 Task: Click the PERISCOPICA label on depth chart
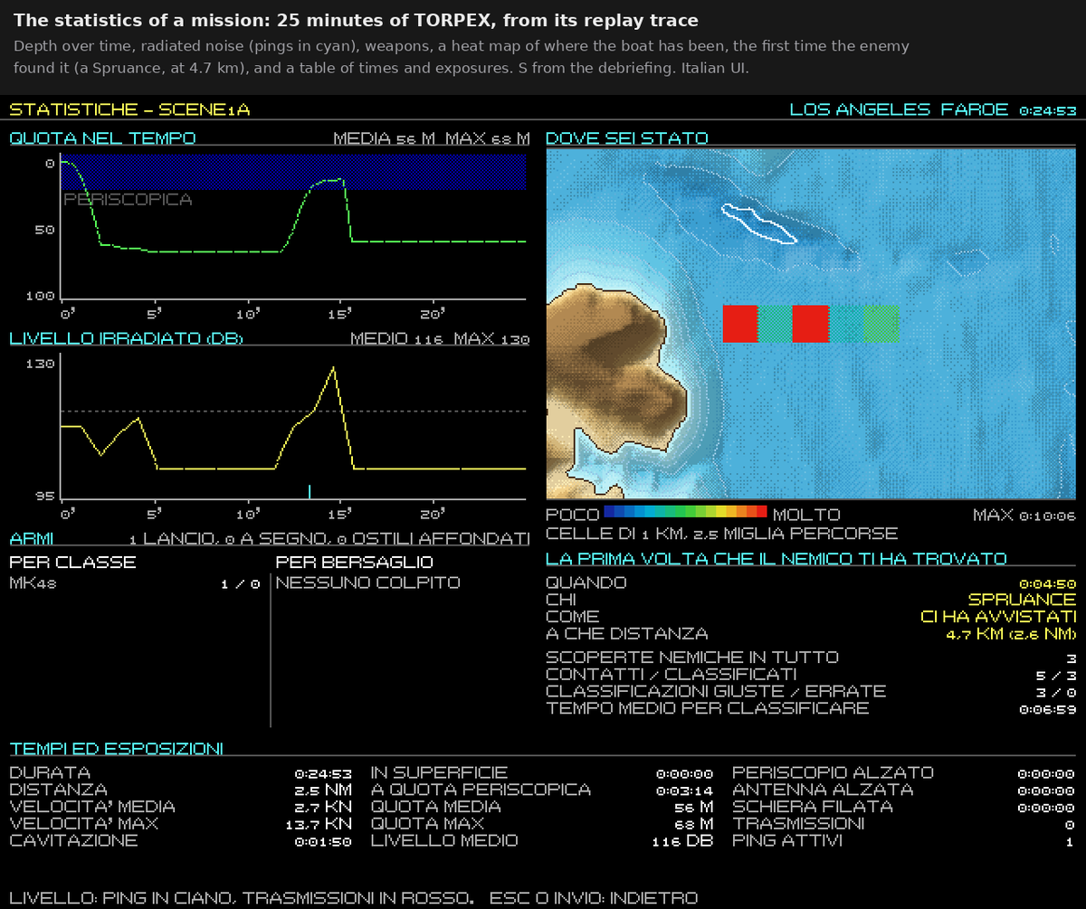coord(128,199)
